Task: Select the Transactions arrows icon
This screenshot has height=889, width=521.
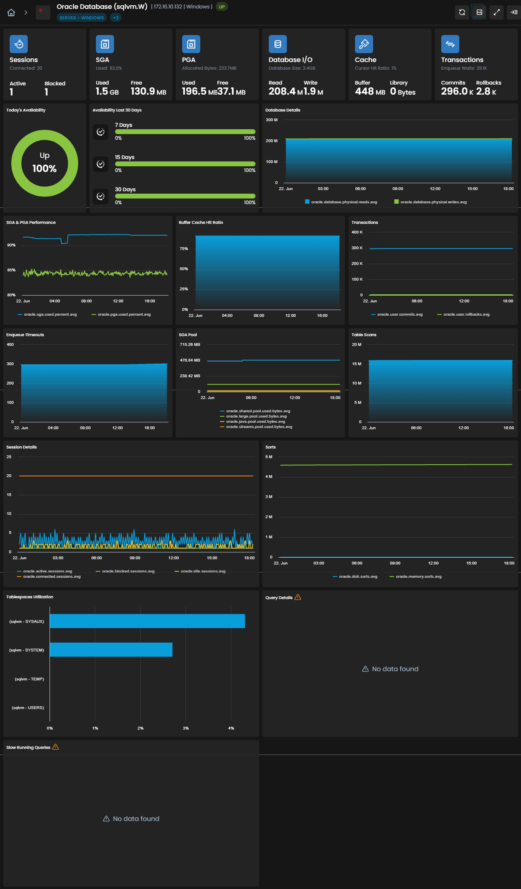Action: pos(450,44)
